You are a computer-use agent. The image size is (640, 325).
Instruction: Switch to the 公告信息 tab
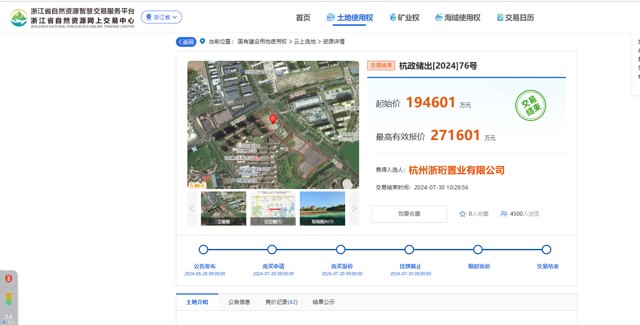[x=239, y=302]
